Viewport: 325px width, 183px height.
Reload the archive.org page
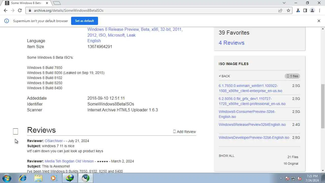[x=20, y=10]
